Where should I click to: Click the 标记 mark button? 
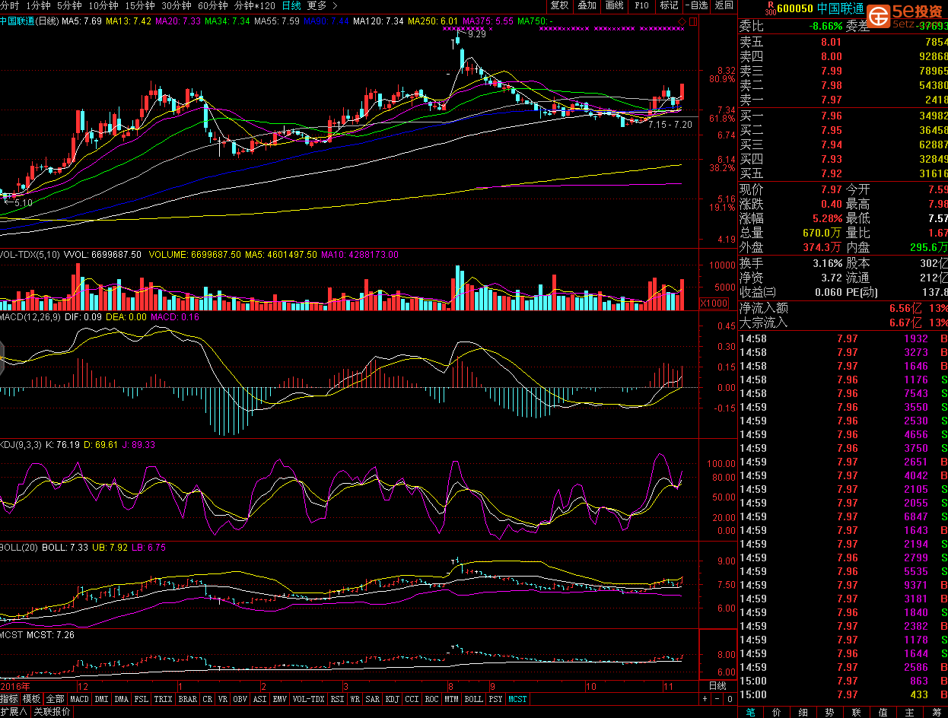pos(669,5)
